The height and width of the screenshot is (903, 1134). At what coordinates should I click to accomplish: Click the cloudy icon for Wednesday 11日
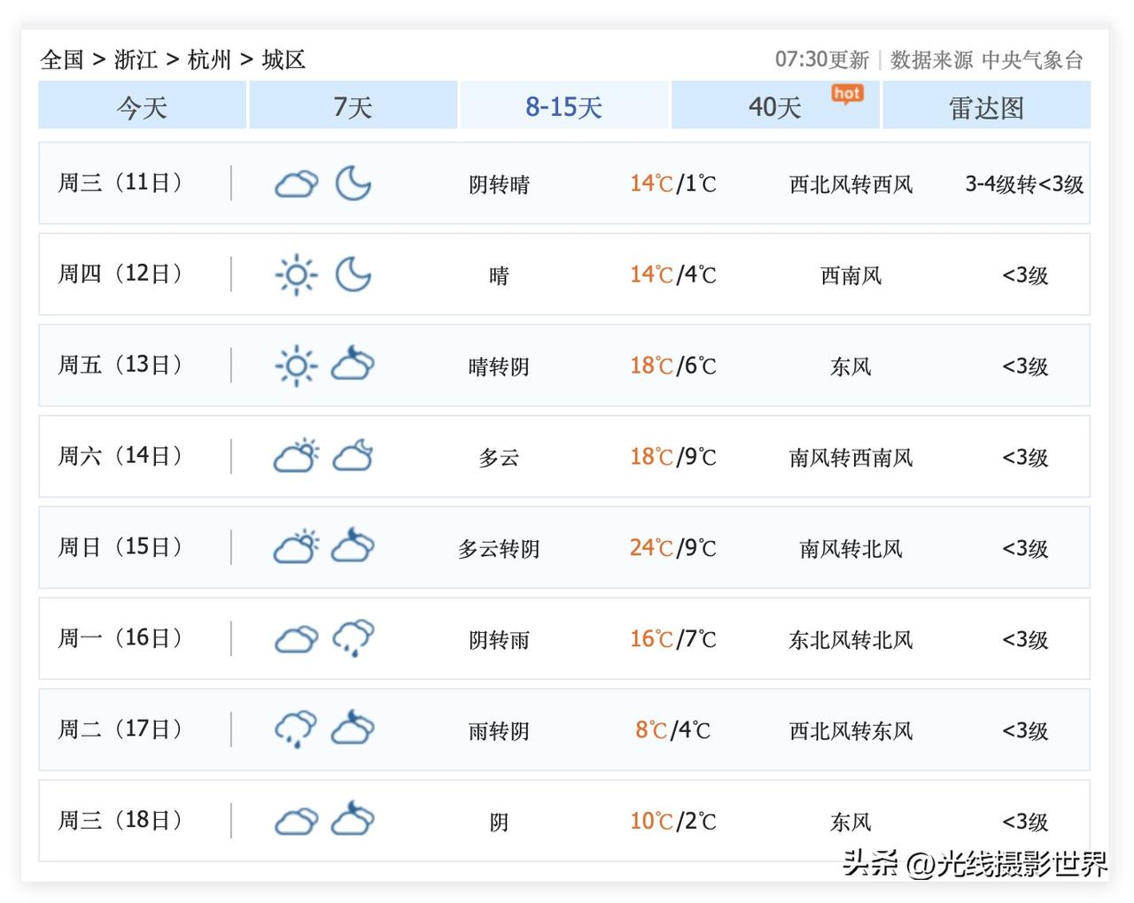click(296, 184)
